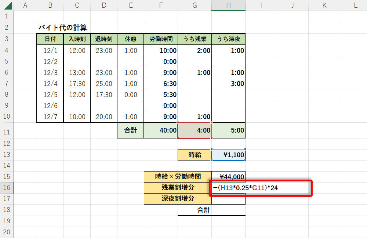This screenshot has height=238, width=367.
Task: Select the ¥44,000 result cell
Action: [x=228, y=177]
